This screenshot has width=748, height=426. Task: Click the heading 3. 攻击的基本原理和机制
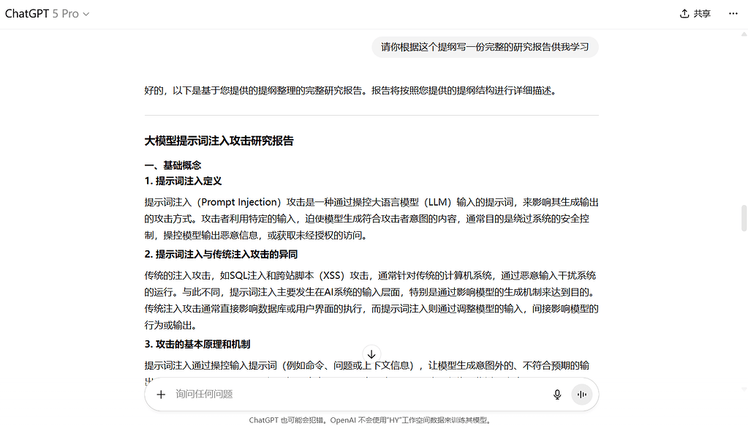197,344
